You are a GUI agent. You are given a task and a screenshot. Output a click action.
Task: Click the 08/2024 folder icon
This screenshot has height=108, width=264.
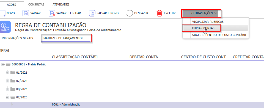tap(13, 89)
